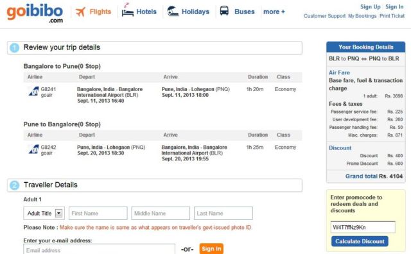Open Customer Support link
The image size is (411, 254).
tap(324, 16)
